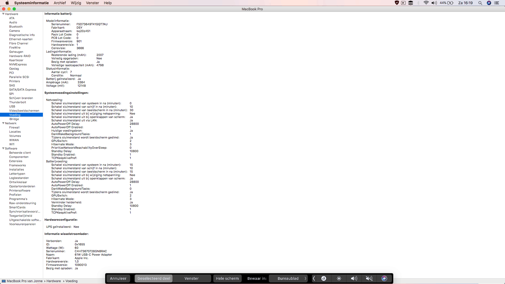This screenshot has height=284, width=505.
Task: Open Notification Center list icon
Action: coord(497,3)
